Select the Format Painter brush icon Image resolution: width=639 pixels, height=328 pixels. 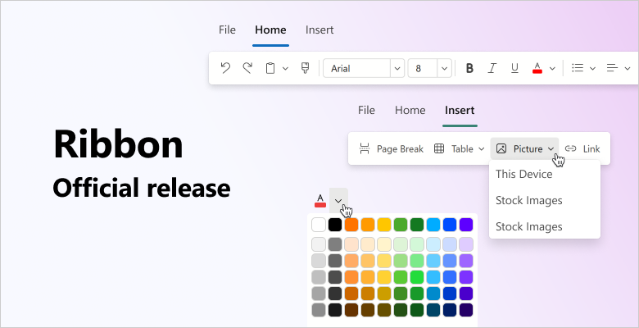[306, 68]
